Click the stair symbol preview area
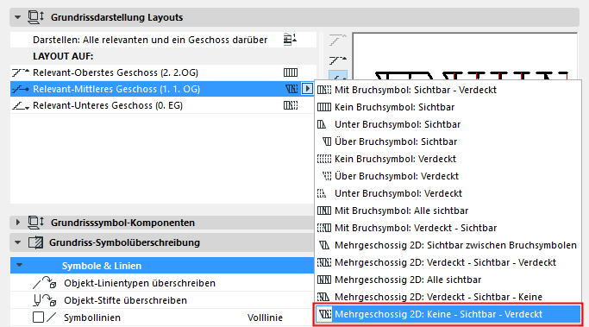This screenshot has height=327, width=589. coord(465,56)
